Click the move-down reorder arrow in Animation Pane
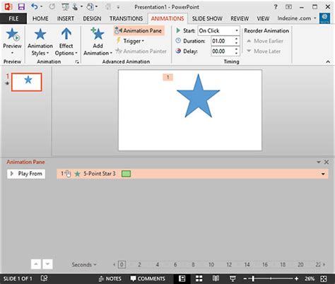Screen dimensions: 335x284 point(47,264)
